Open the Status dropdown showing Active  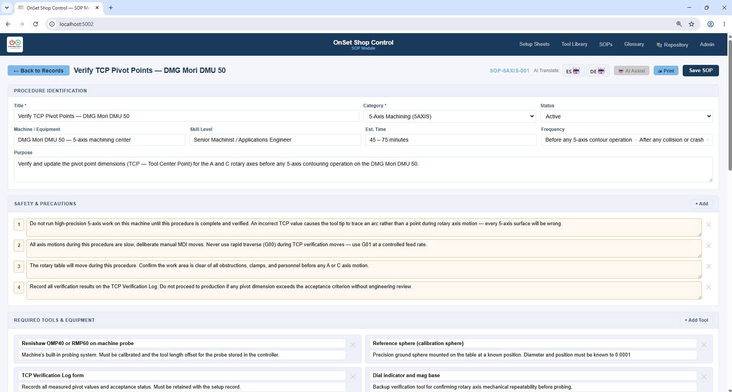[x=626, y=116]
